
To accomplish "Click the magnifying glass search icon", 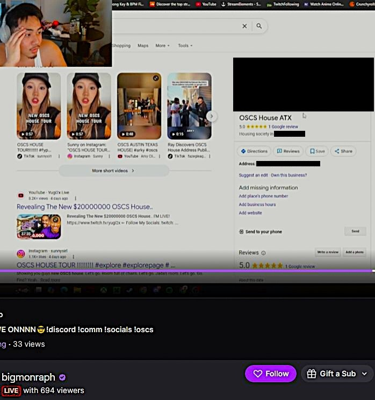I will point(259,26).
